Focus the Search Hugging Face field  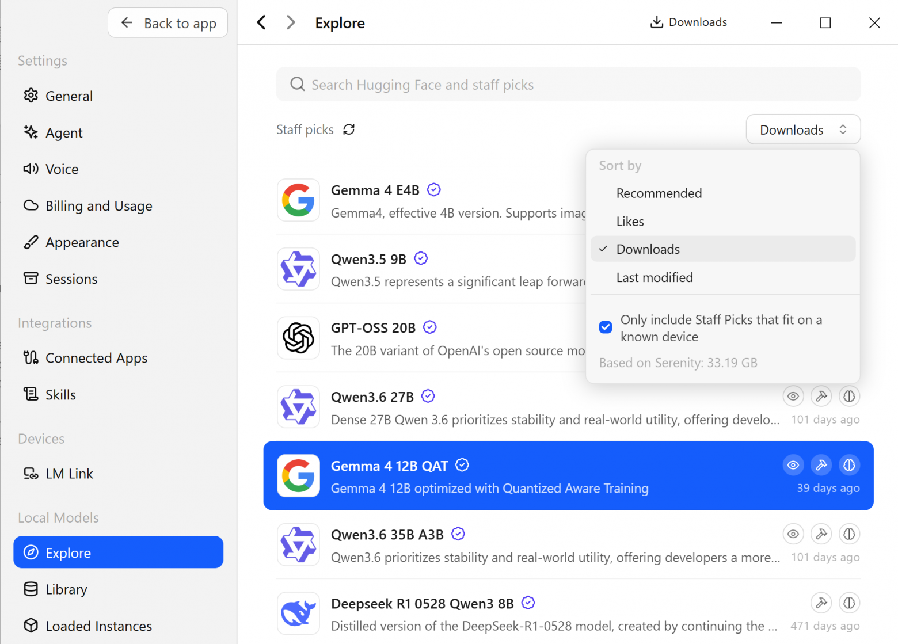pos(568,85)
